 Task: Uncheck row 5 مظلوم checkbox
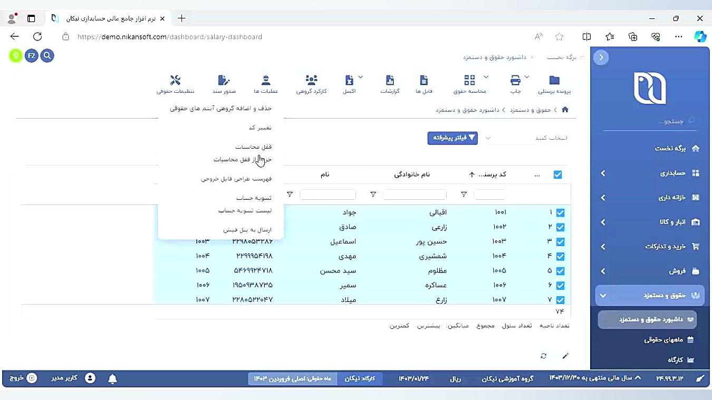point(560,271)
